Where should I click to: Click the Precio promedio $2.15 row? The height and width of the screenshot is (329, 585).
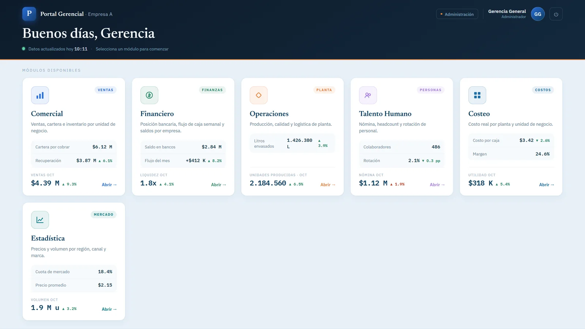tap(74, 285)
